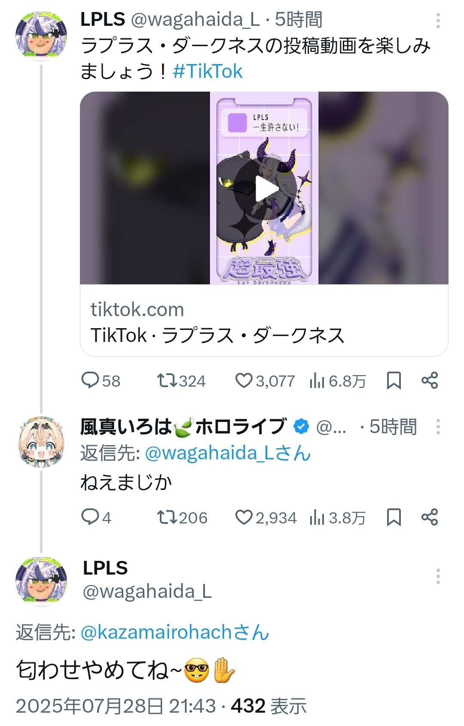Bookmark 風真いろは's reply tweet
Viewport: 464px width, 726px height.
point(394,517)
